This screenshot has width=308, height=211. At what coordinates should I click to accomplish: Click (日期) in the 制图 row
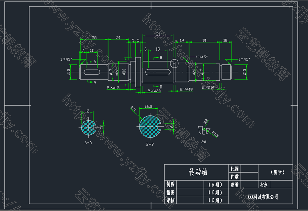(x=215, y=184)
